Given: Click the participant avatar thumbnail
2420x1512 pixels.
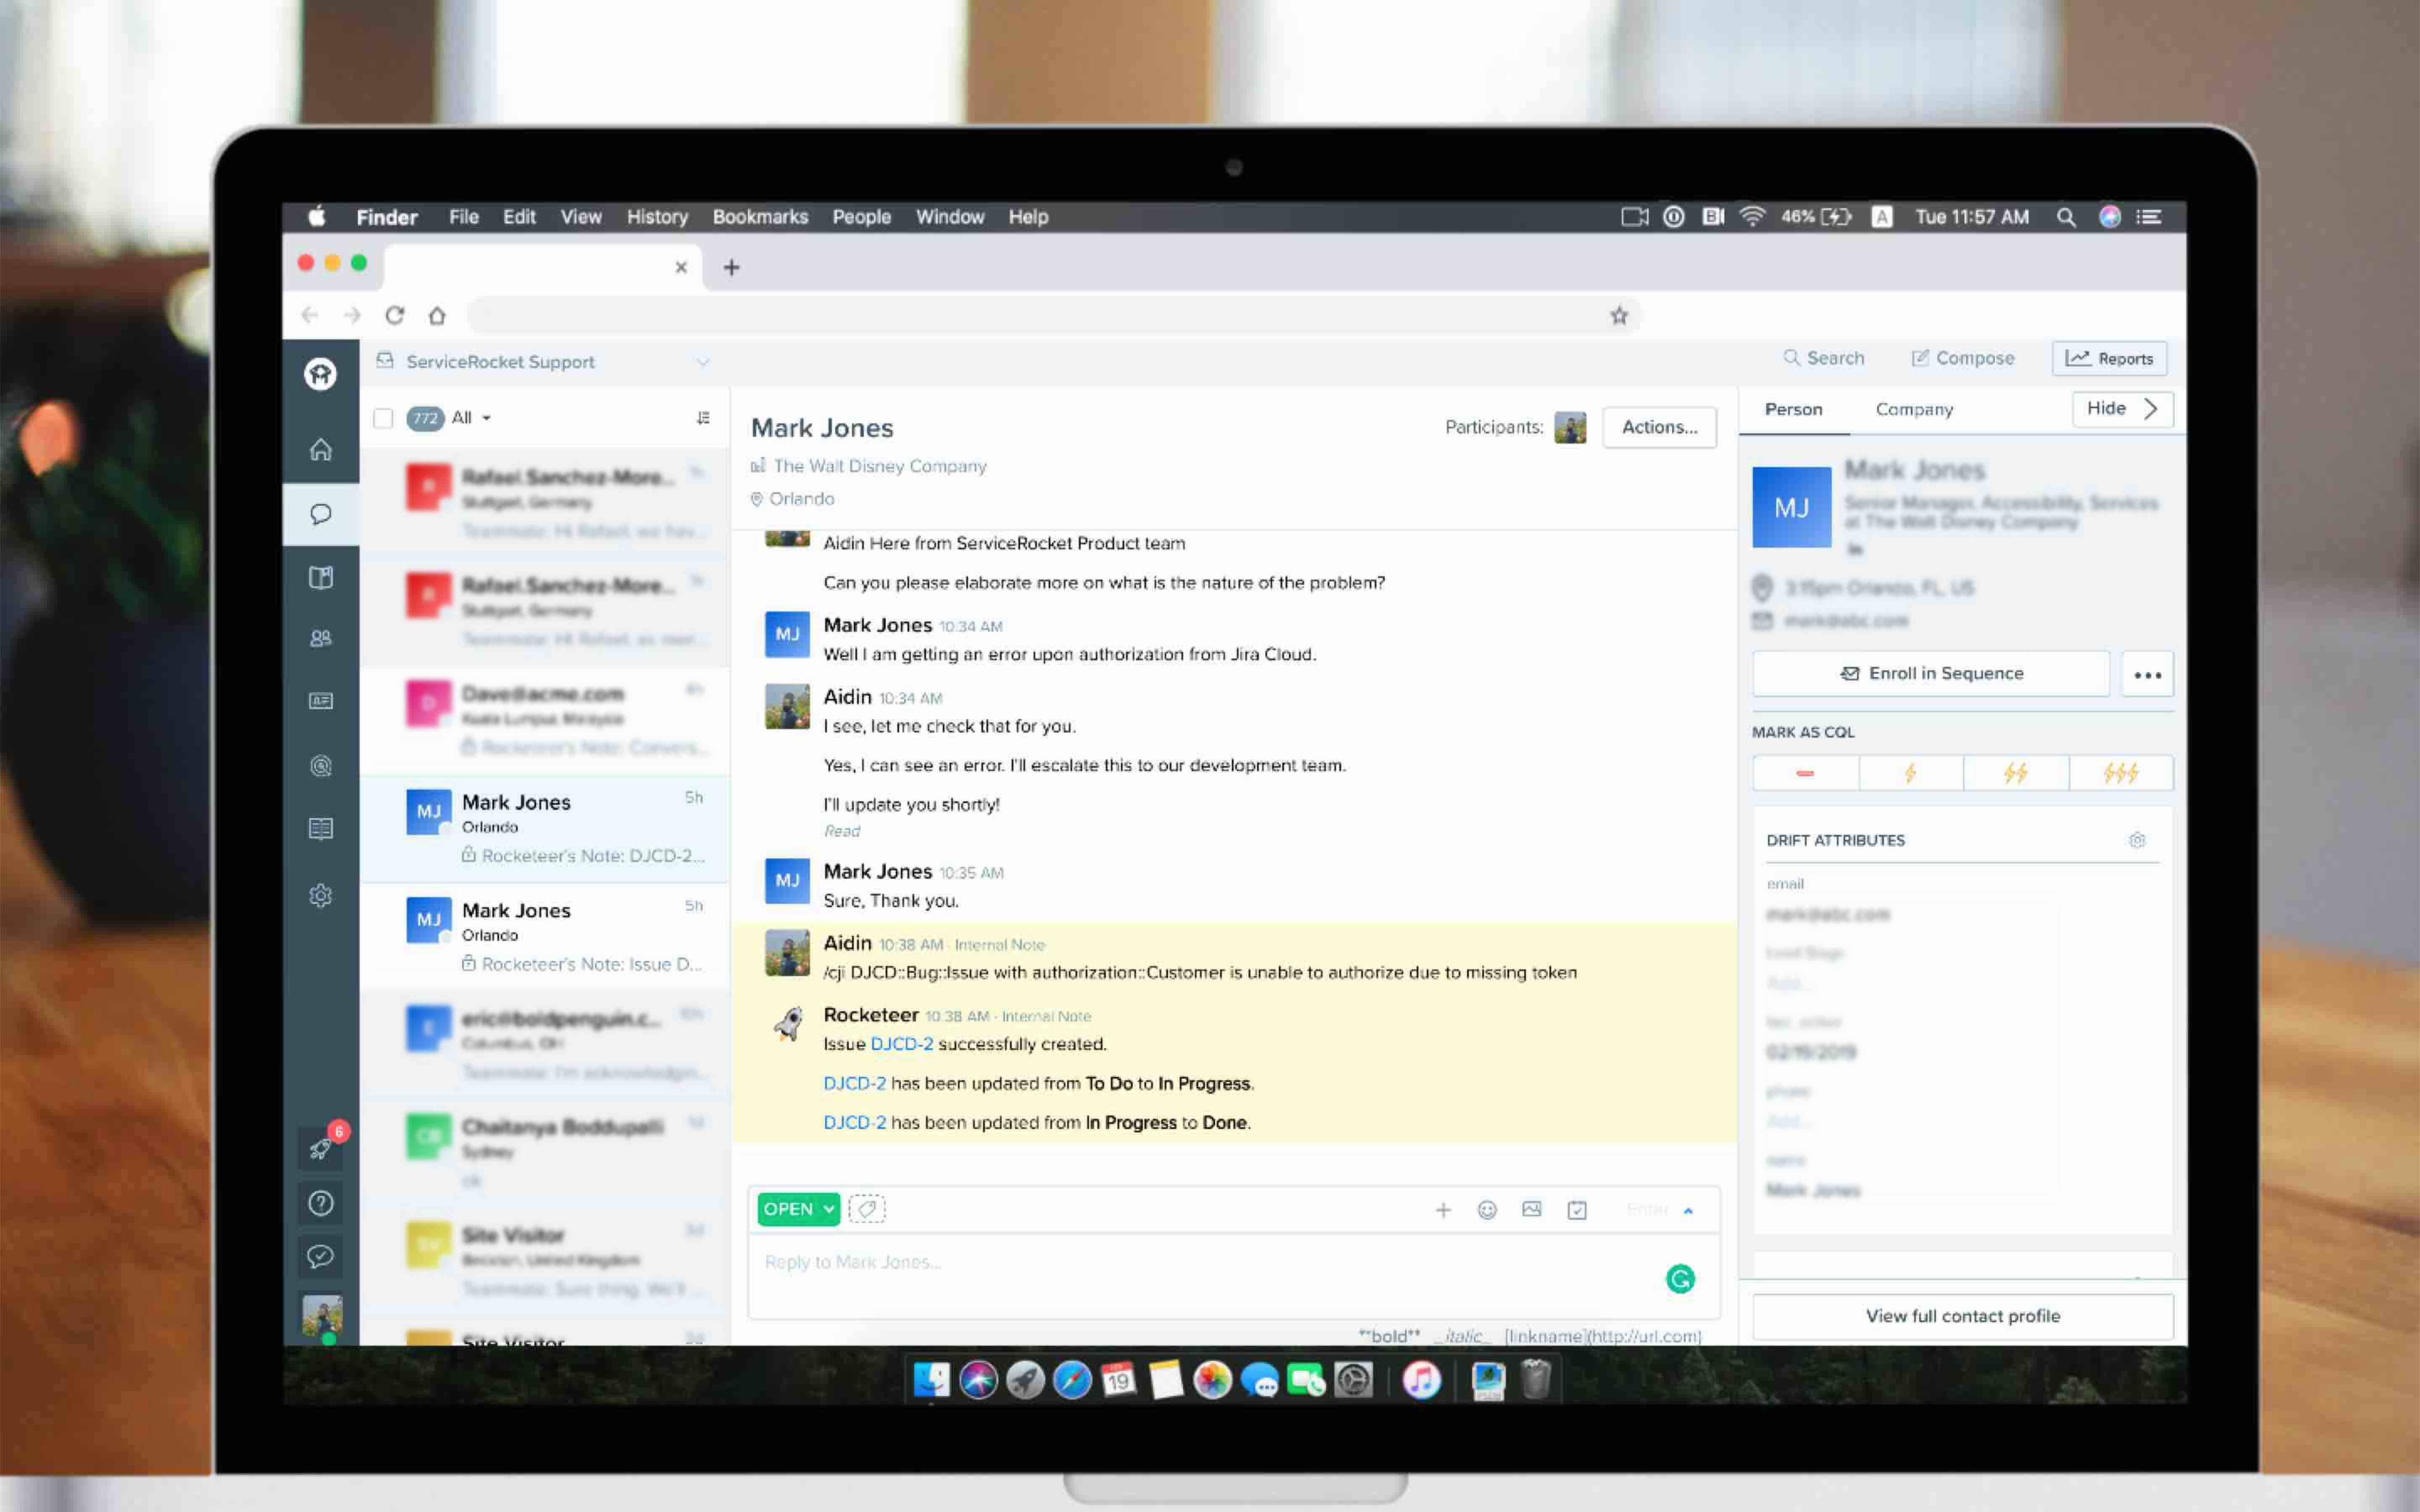Looking at the screenshot, I should coord(1570,428).
